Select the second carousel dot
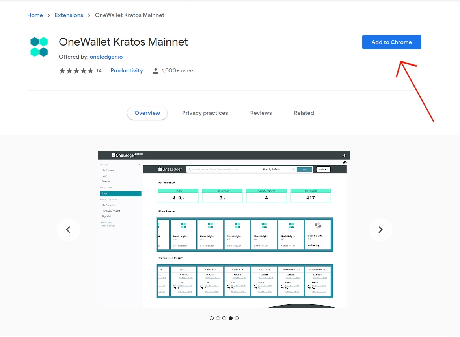This screenshot has height=337, width=460. [218, 318]
